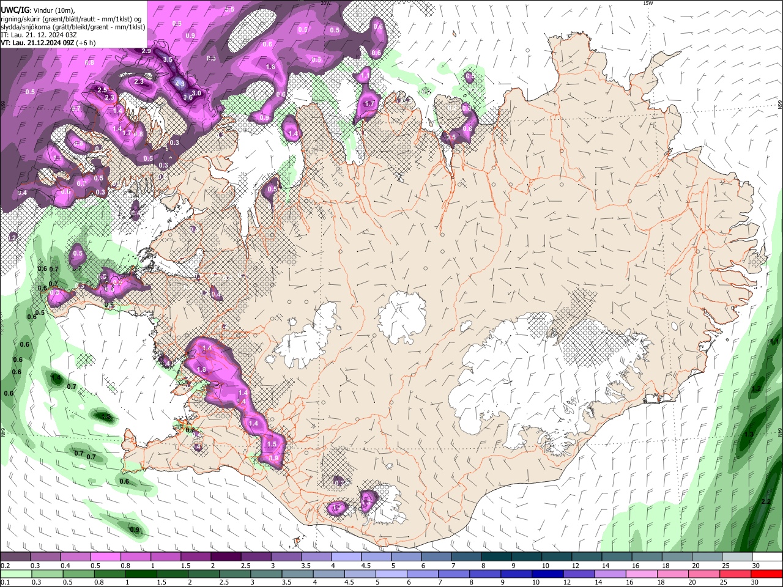Pick the upper legend swatch between 18 and 20
The width and height of the screenshot is (783, 587).
click(x=677, y=556)
